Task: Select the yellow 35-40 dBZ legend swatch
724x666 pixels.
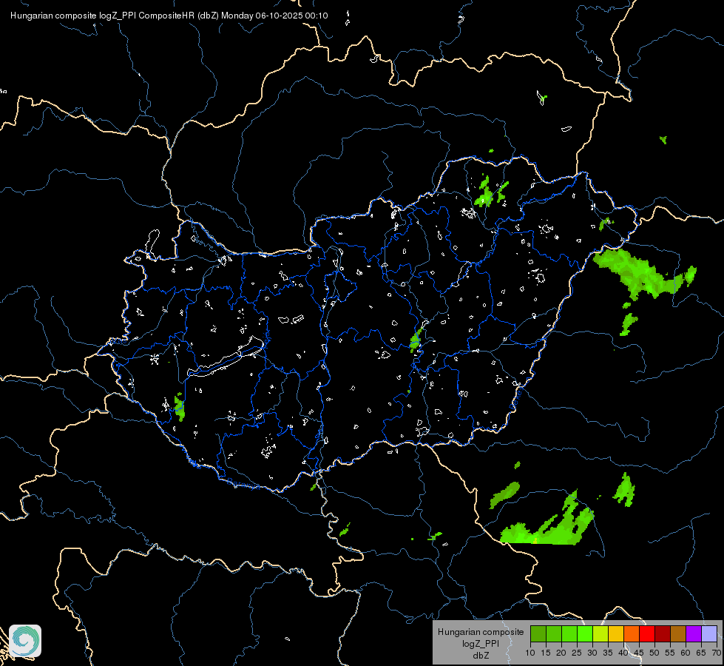Action: click(x=616, y=633)
